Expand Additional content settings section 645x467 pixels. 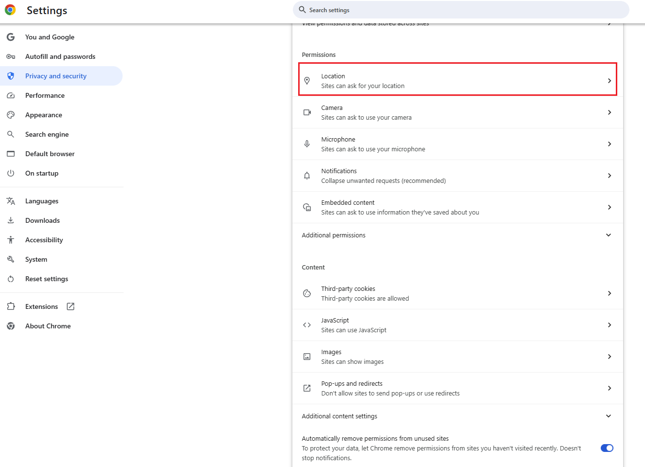tap(608, 416)
